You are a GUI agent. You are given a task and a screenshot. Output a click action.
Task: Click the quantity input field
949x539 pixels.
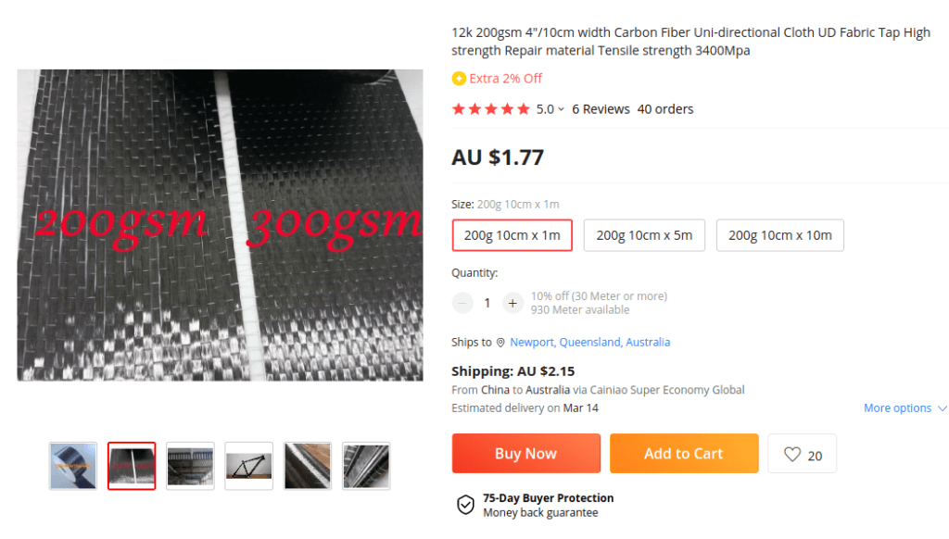tap(487, 303)
